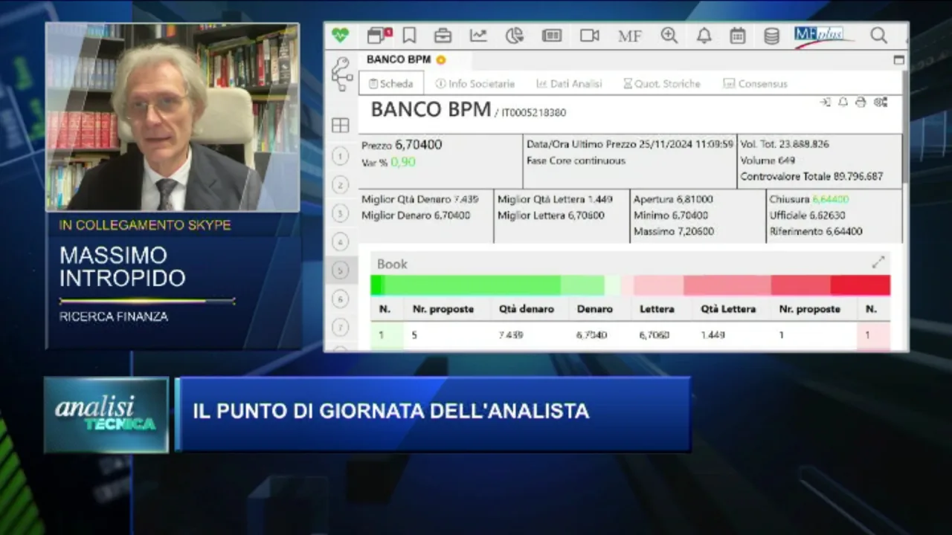Click the ISIN IT0005218380 text
Viewport: 952px width, 535px height.
pos(533,113)
